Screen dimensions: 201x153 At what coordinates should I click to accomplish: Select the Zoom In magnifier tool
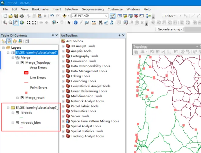click(x=5, y=23)
